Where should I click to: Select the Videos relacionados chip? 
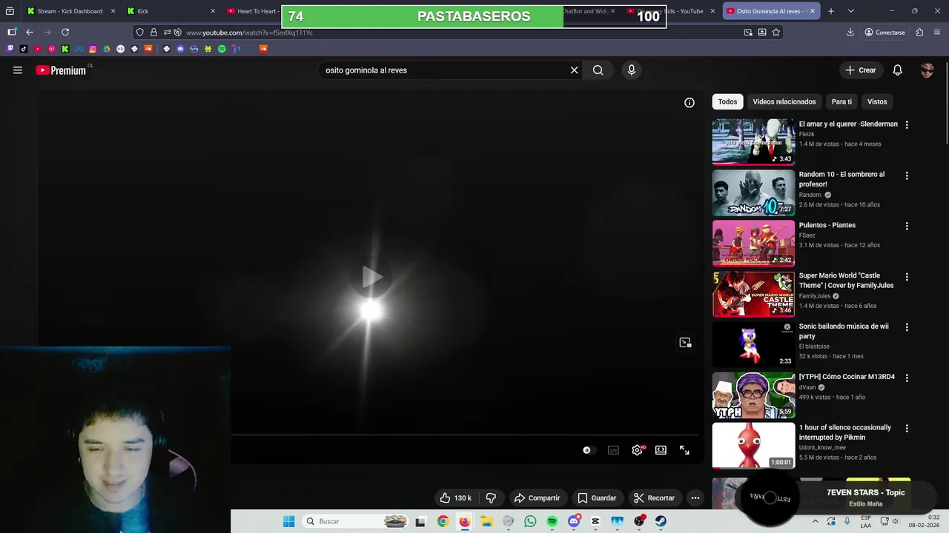[x=784, y=101]
